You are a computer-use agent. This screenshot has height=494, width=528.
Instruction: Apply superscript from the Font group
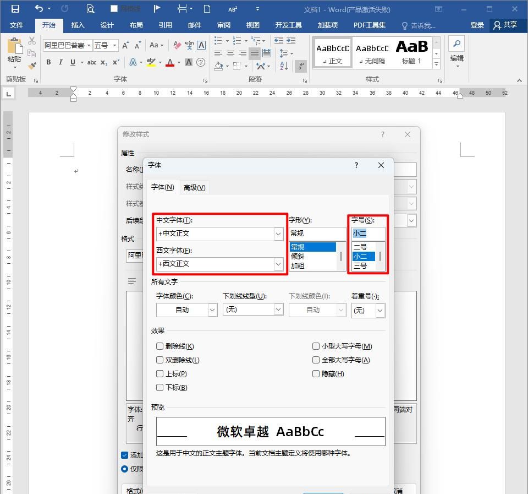tap(114, 62)
